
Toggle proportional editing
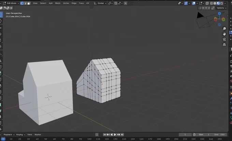pos(126,3)
